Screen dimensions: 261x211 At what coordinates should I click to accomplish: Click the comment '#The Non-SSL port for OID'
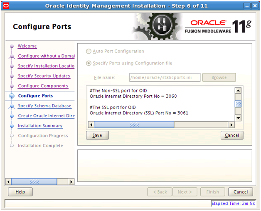(x=118, y=91)
